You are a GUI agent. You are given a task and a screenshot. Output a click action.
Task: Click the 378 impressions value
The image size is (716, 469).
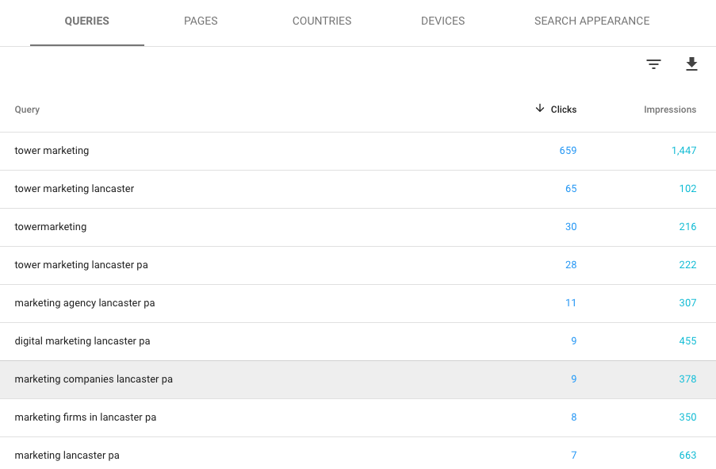687,379
